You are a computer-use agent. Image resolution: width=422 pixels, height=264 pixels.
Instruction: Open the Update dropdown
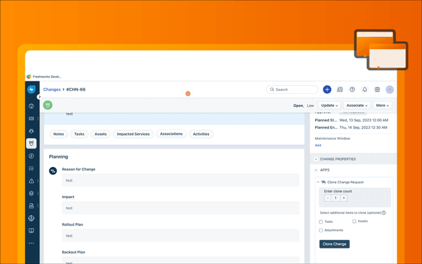pos(329,106)
